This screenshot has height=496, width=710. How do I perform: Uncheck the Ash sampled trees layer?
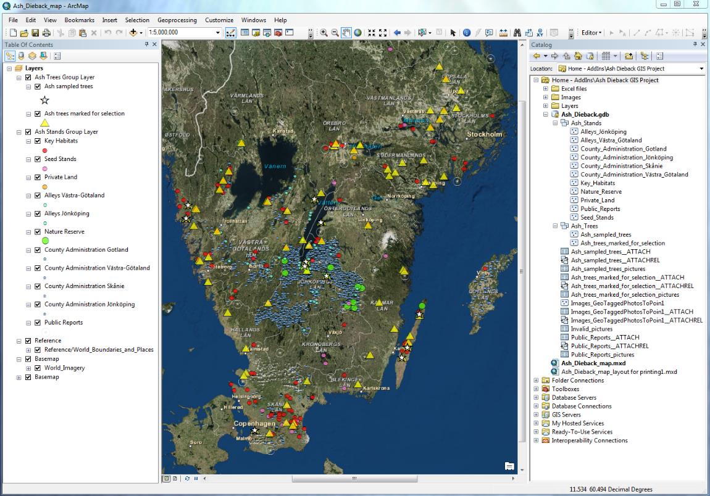tap(38, 86)
